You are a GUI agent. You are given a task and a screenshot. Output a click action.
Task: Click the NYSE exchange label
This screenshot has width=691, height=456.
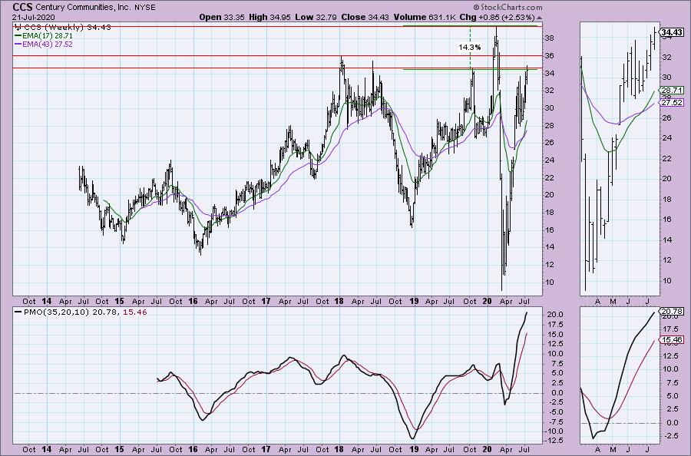144,8
